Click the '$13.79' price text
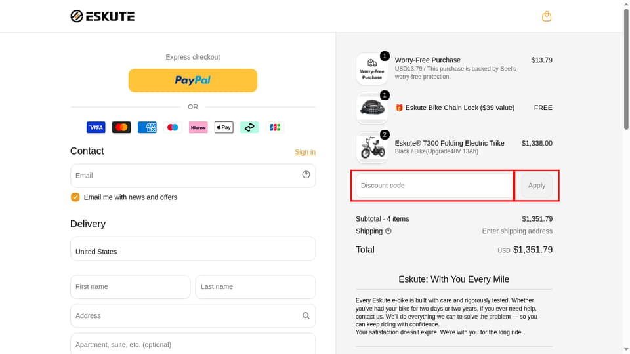 (541, 60)
